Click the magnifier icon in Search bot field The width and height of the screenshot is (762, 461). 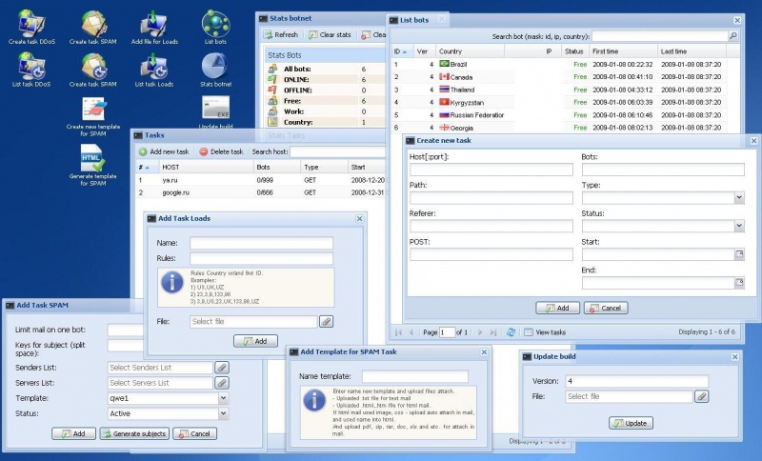732,36
